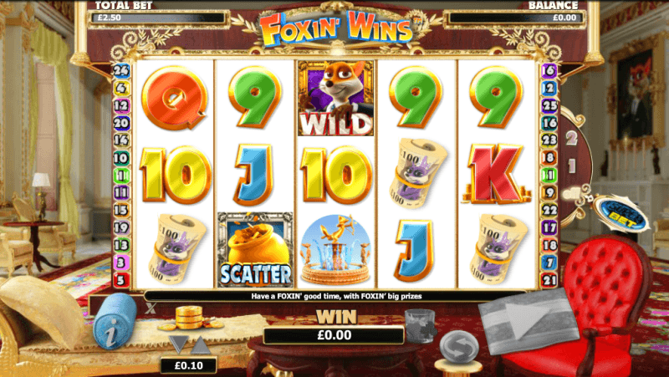Increase coin value with up arrow
669x377 pixels.
[201, 345]
